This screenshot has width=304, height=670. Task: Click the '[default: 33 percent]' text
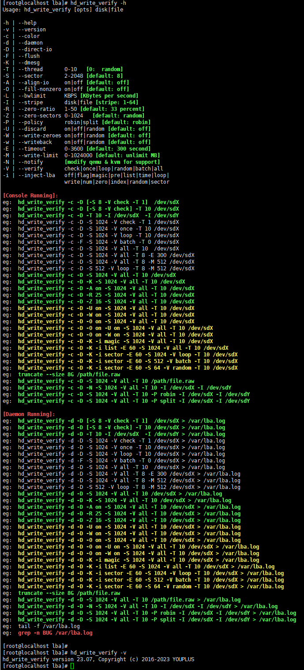point(112,109)
